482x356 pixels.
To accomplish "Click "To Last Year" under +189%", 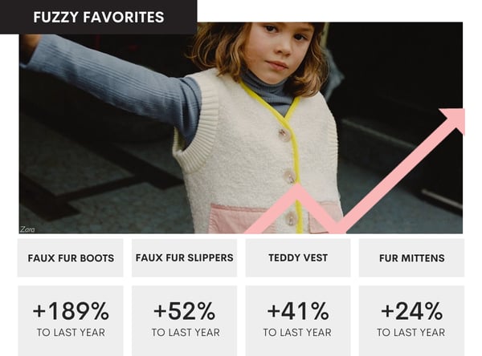I will [x=71, y=333].
